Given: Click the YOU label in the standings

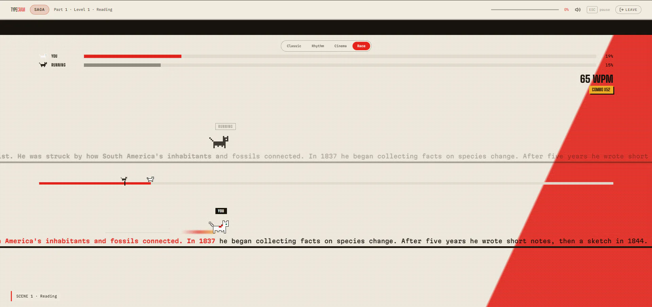Looking at the screenshot, I should (54, 56).
